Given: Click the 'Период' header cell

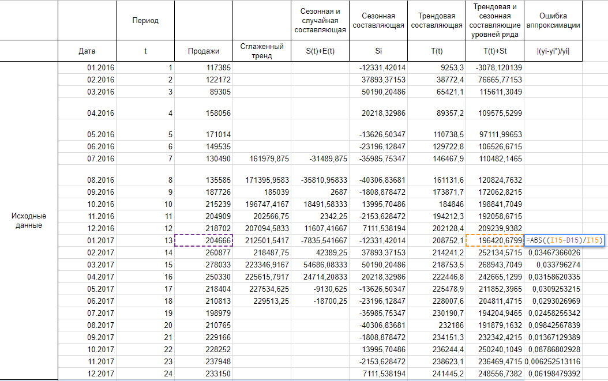Looking at the screenshot, I should (145, 20).
